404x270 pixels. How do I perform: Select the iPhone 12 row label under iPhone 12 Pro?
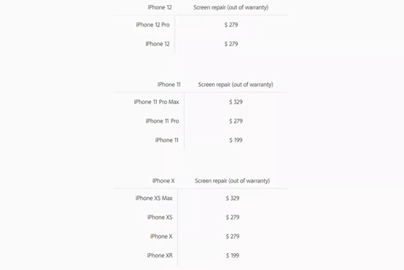(x=158, y=44)
